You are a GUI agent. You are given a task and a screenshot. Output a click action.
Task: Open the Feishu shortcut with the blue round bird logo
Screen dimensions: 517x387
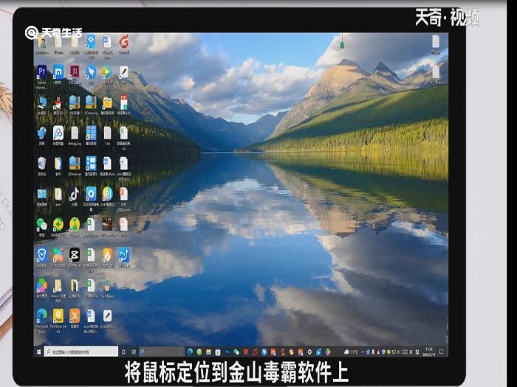[x=91, y=72]
